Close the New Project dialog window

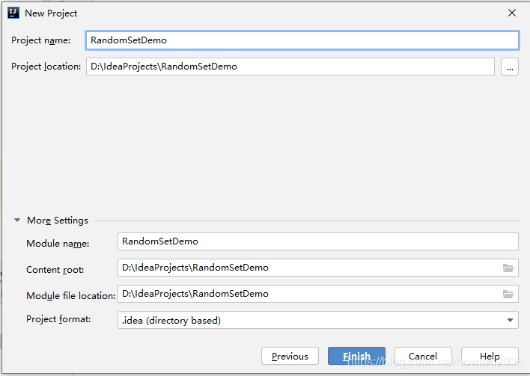pyautogui.click(x=512, y=13)
